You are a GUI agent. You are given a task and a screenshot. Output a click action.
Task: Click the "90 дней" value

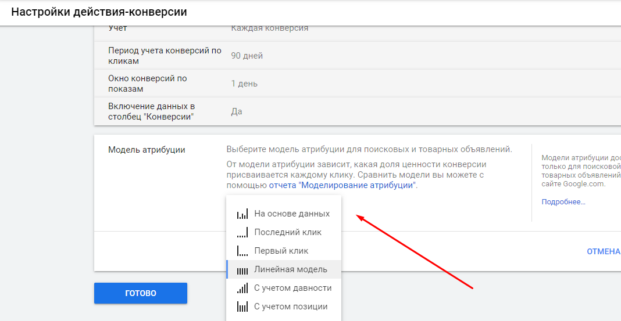pos(247,56)
